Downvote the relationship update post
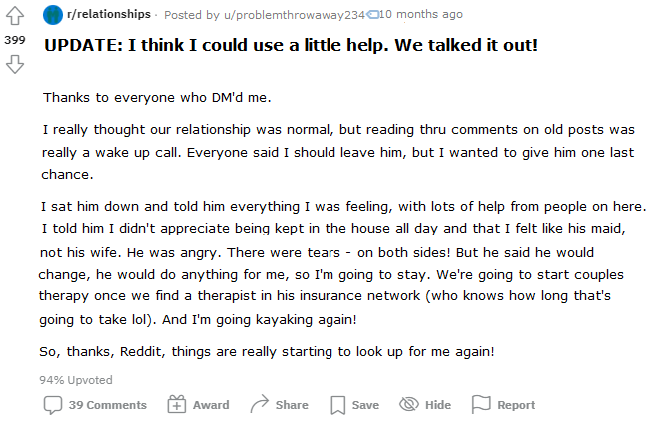Viewport: 660px width, 432px height. point(14,64)
